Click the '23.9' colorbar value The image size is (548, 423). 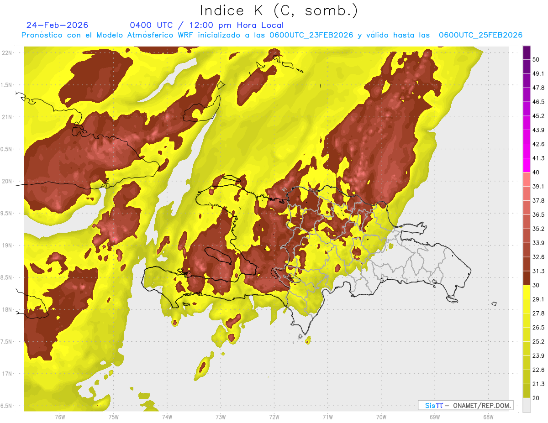tap(538, 355)
